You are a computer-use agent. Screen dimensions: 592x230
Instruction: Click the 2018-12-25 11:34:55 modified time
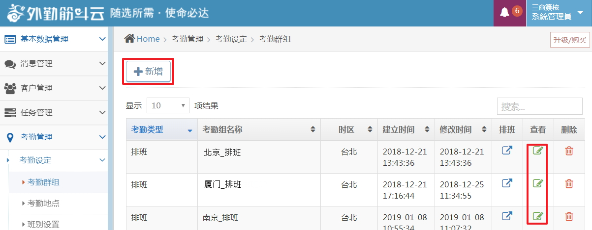point(462,190)
